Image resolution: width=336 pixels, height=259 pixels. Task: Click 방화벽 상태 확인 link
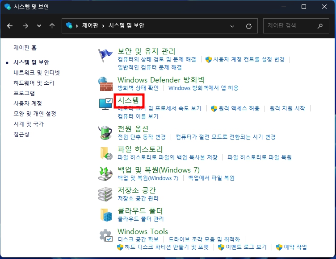pyautogui.click(x=138, y=88)
